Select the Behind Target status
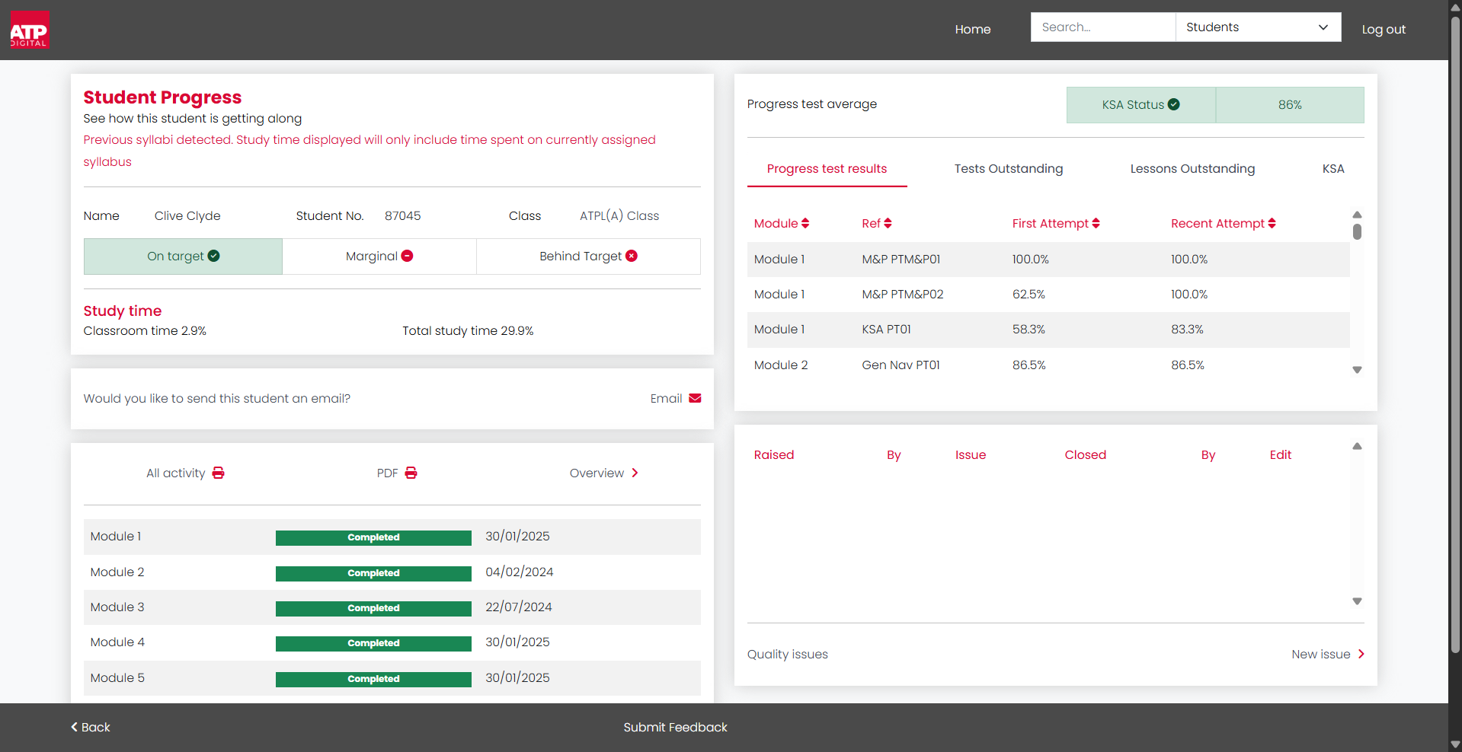 588,257
